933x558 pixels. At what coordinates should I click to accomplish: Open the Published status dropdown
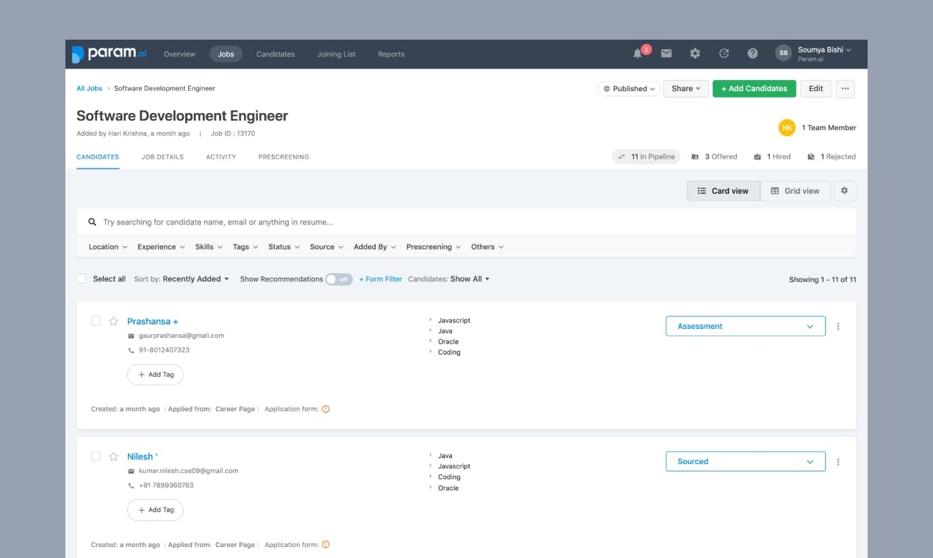pos(630,89)
